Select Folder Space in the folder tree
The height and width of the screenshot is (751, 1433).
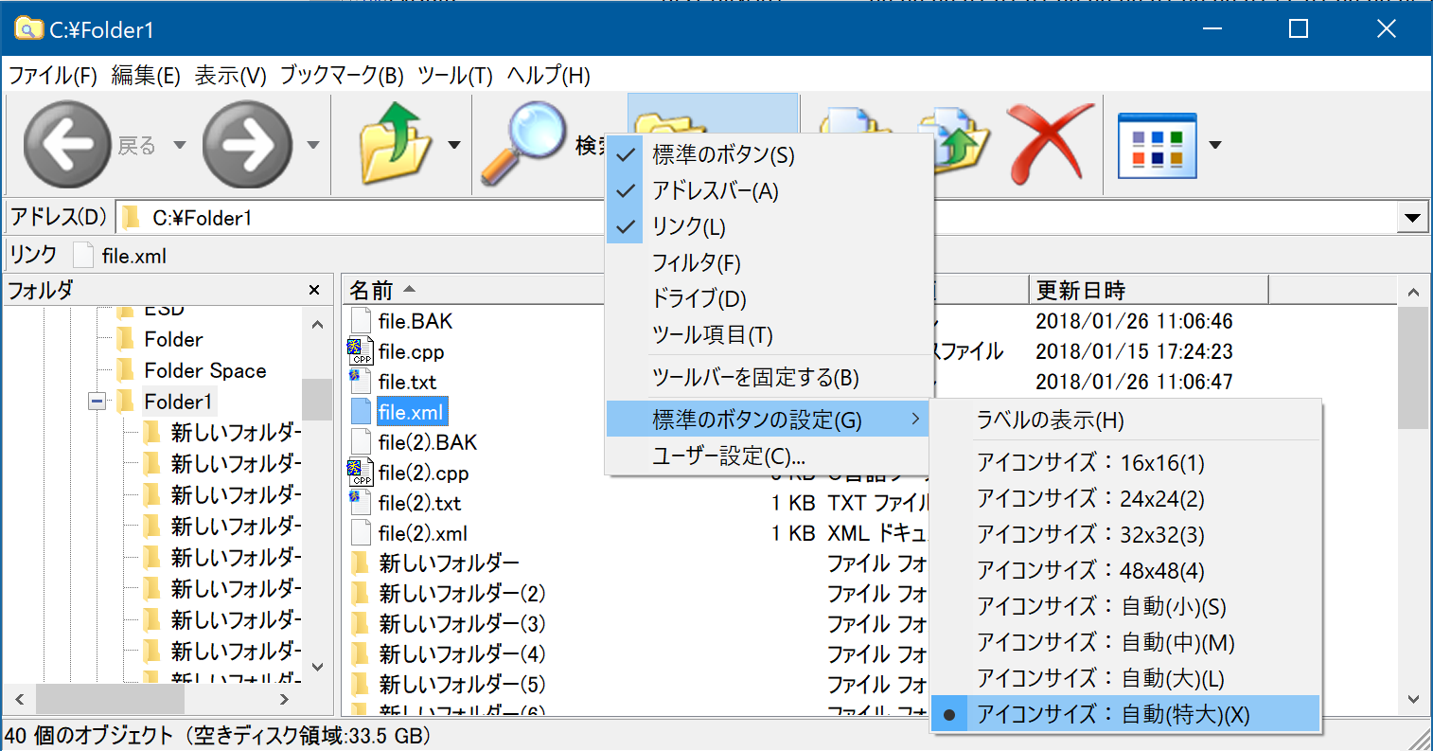[x=204, y=370]
